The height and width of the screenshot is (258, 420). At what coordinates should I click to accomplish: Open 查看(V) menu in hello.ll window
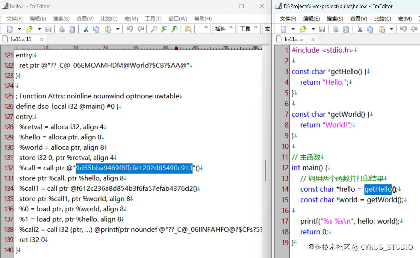pyautogui.click(x=85, y=19)
